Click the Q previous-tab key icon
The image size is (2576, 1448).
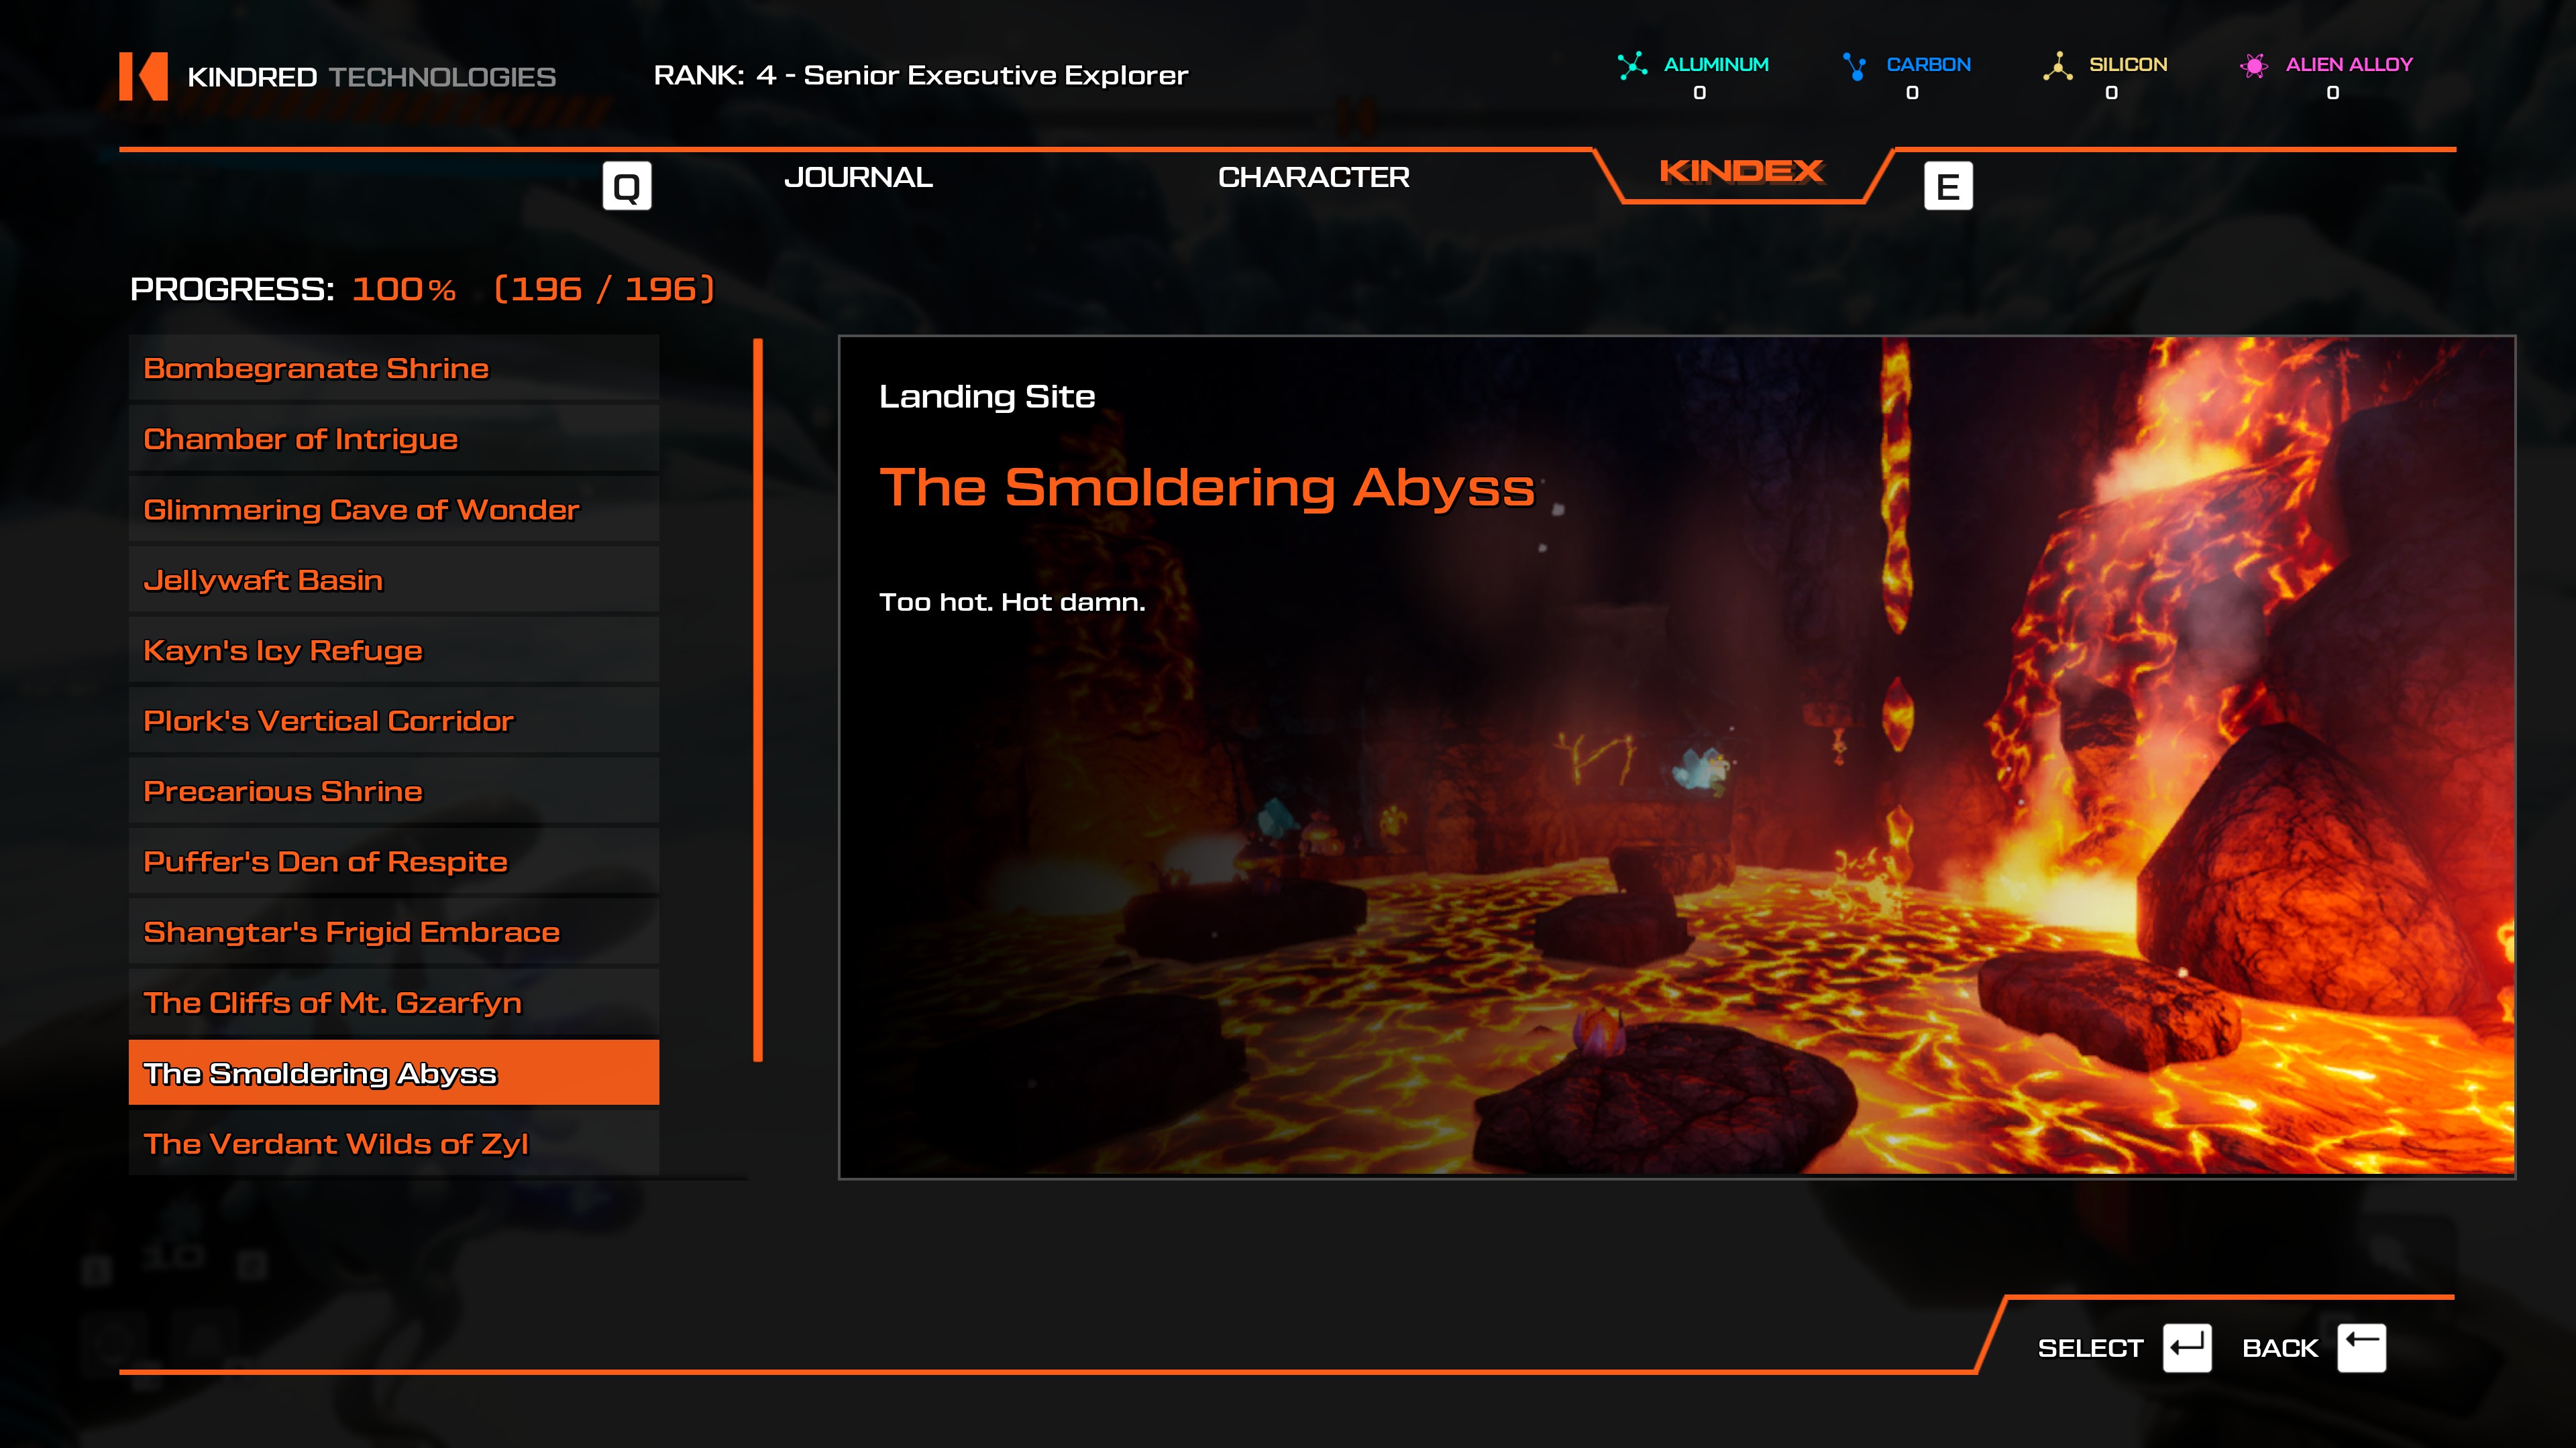(x=627, y=186)
